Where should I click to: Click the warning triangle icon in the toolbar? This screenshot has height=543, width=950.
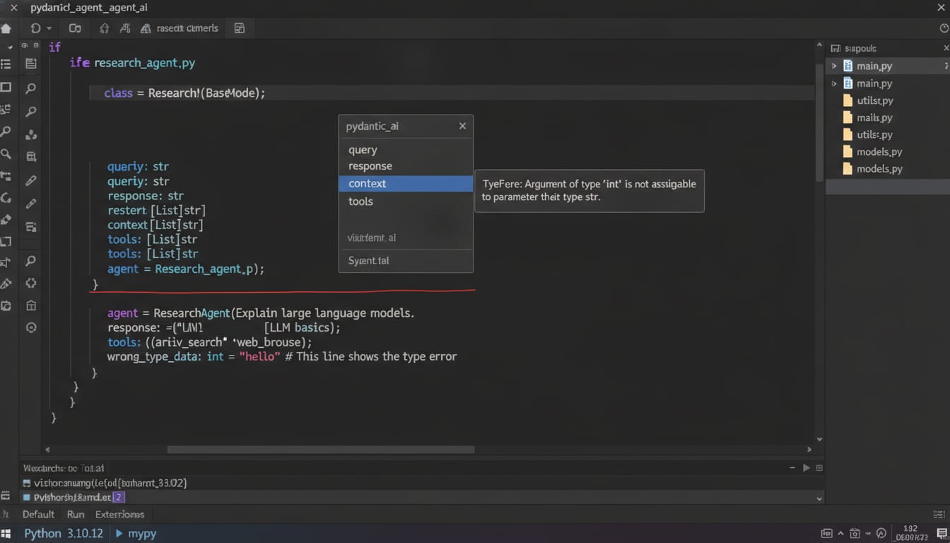[x=146, y=29]
